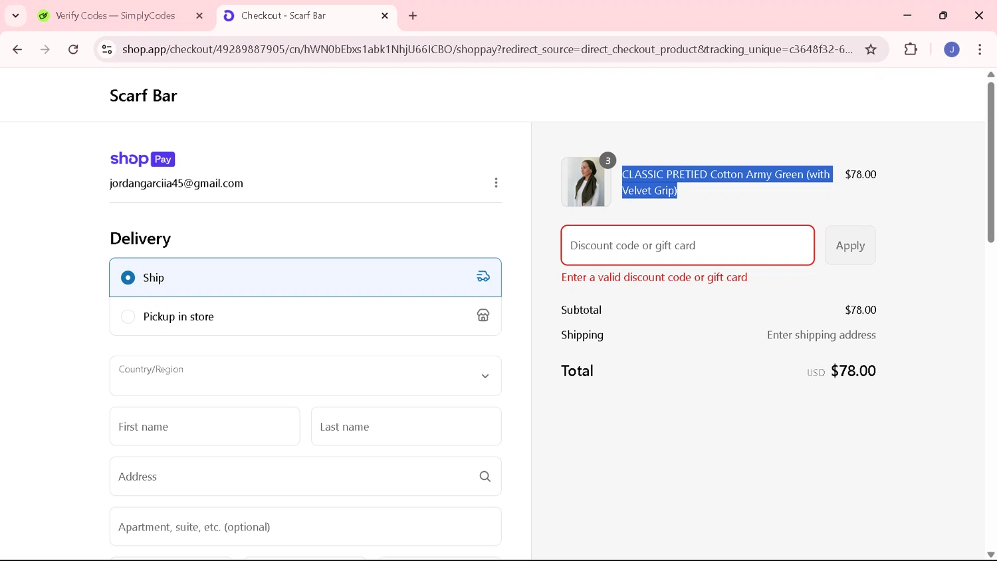Open the Chrome profile avatar J

952,49
